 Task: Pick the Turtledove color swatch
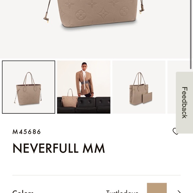coord(157,188)
